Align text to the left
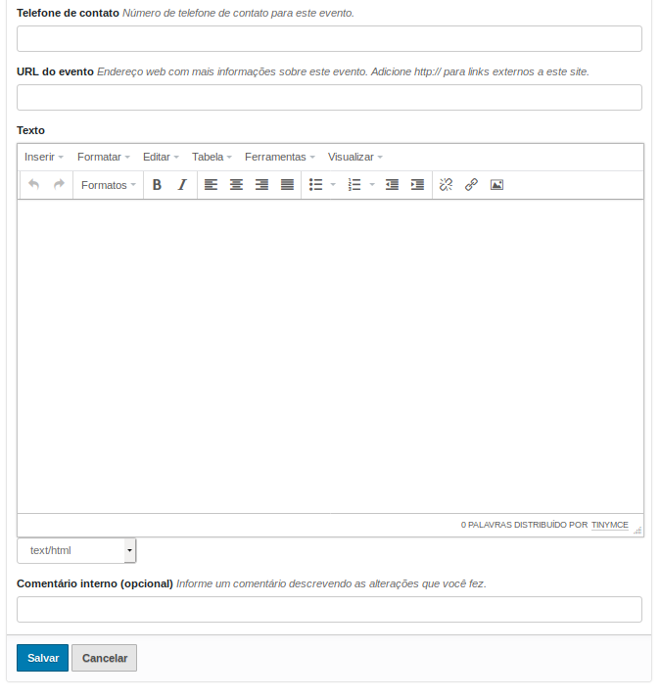 (x=211, y=185)
